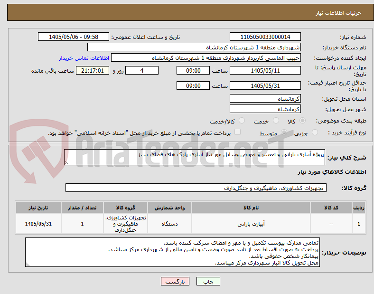Click remaining days field showing 4
374x294 pixels.
tap(142, 70)
